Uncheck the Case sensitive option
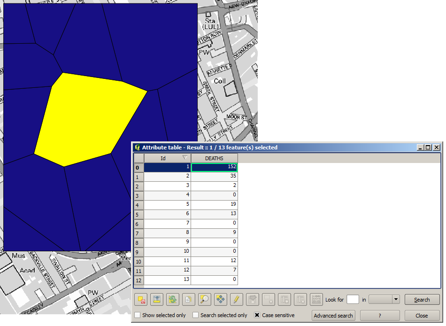Image resolution: width=446 pixels, height=326 pixels. pos(256,315)
